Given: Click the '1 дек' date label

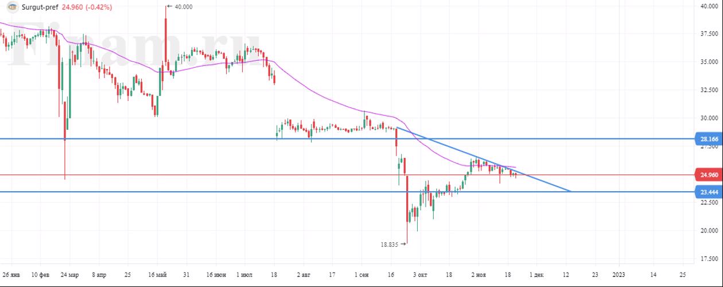Looking at the screenshot, I should click(536, 274).
